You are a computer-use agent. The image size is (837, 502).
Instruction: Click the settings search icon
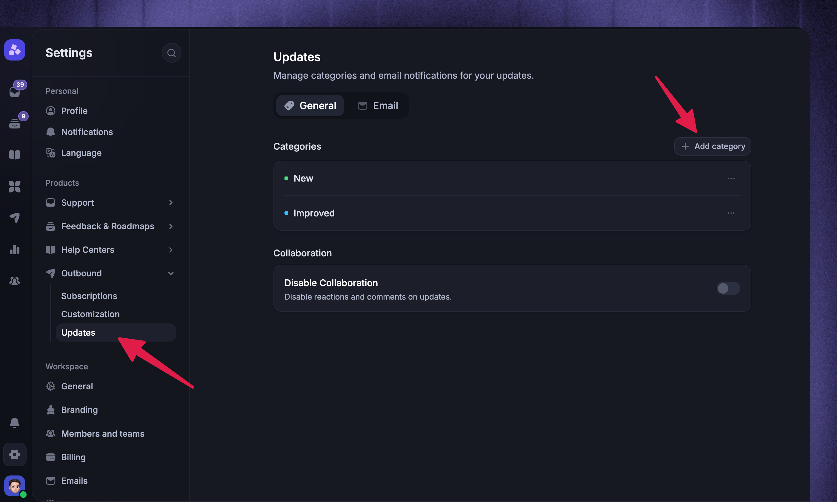point(171,53)
